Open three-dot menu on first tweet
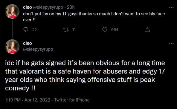The width and height of the screenshot is (177, 109). pyautogui.click(x=171, y=8)
